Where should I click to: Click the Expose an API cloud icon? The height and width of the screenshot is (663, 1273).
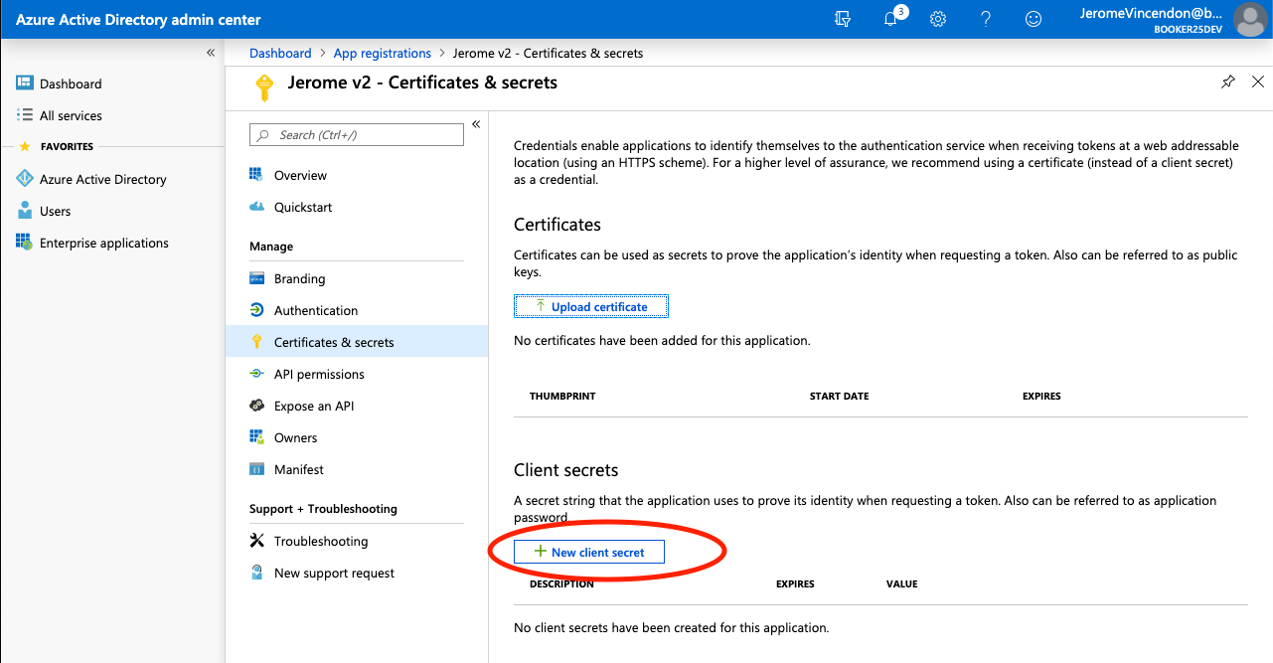[259, 406]
